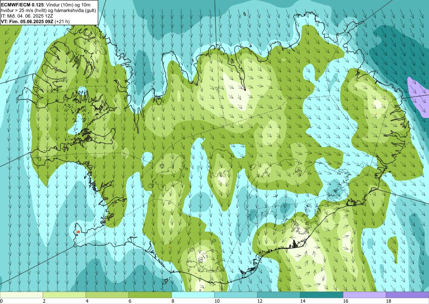
Task: Click the '8' scale label
Action: pos(173,301)
